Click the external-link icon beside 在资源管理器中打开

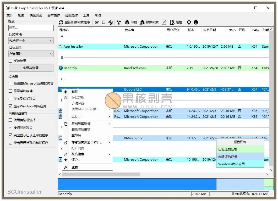point(66,143)
